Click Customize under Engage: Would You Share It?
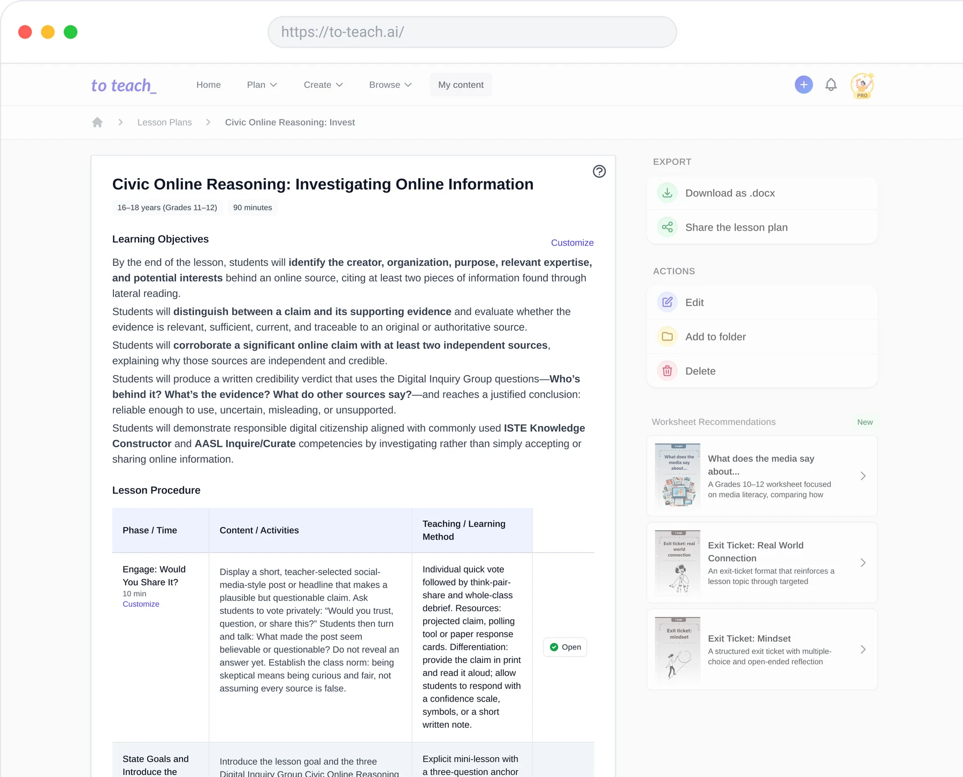The width and height of the screenshot is (963, 777). coord(141,604)
